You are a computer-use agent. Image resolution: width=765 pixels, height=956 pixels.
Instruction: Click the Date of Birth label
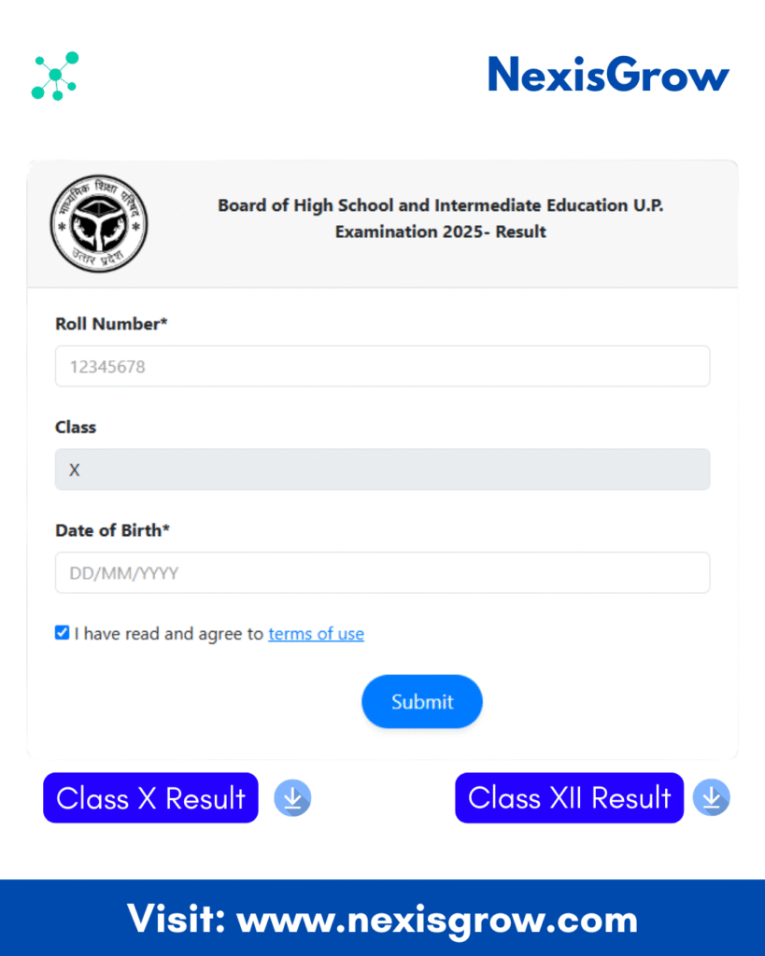(112, 530)
